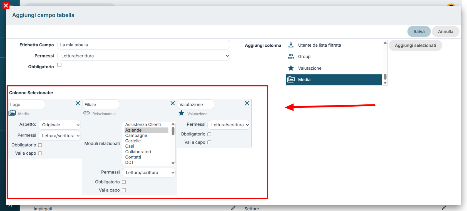
Task: Select Group in Aggiungi colonna list
Action: 334,56
